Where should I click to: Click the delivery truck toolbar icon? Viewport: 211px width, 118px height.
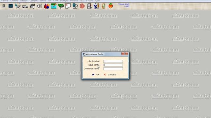[25, 7]
